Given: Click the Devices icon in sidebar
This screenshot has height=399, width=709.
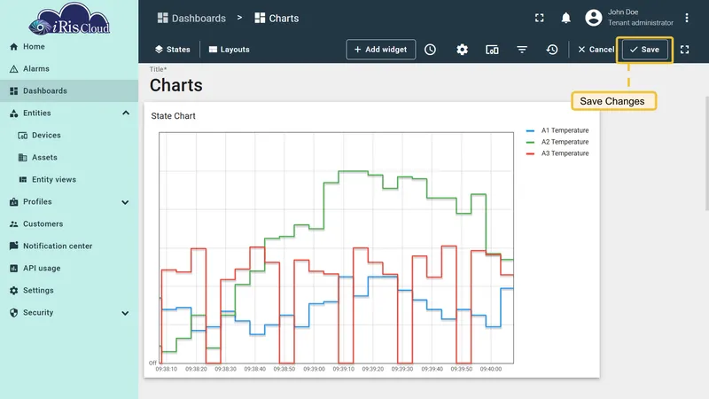Looking at the screenshot, I should click(23, 136).
